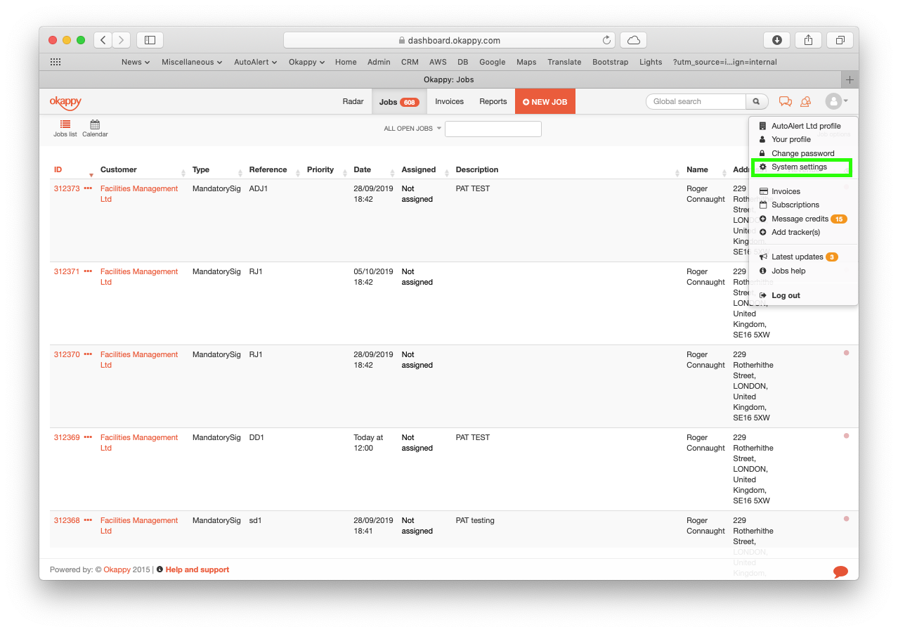Image resolution: width=898 pixels, height=632 pixels.
Task: Open job ID 312373 link
Action: coord(67,188)
